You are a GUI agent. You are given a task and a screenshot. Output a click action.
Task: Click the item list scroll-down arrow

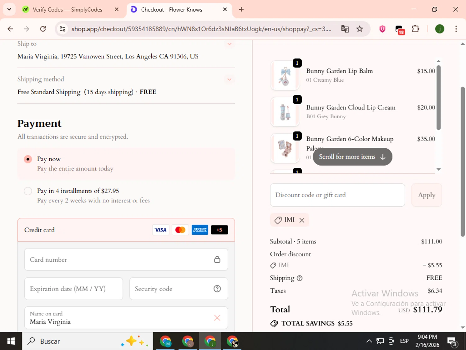pos(439,169)
